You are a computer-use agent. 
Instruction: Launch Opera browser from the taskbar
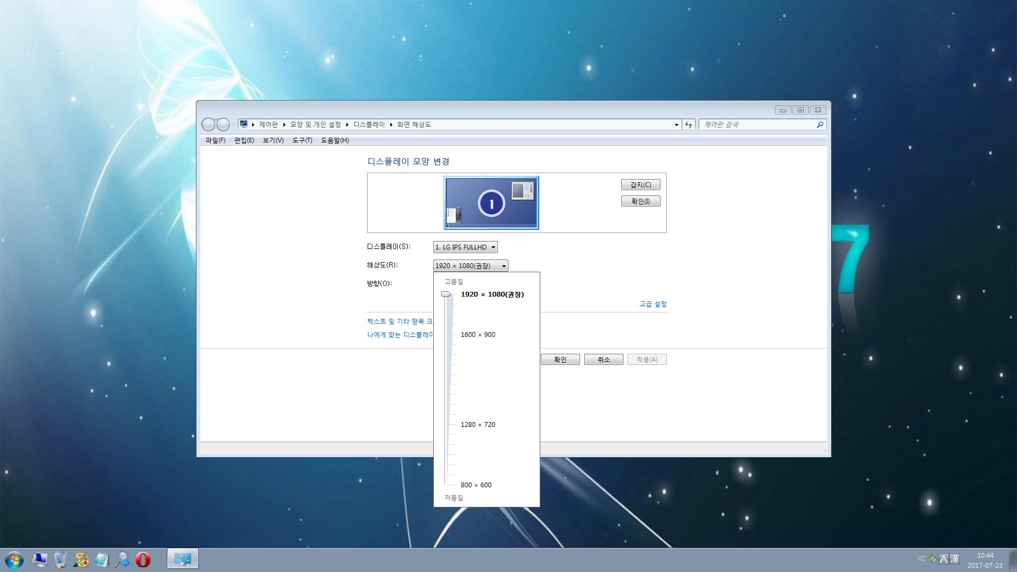[143, 560]
